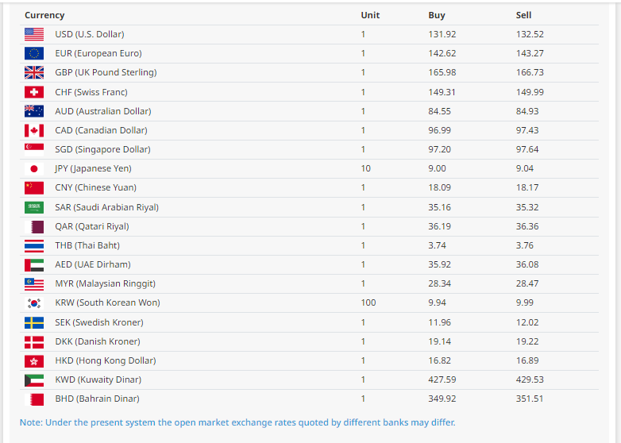Click the Unit column header

click(x=370, y=15)
